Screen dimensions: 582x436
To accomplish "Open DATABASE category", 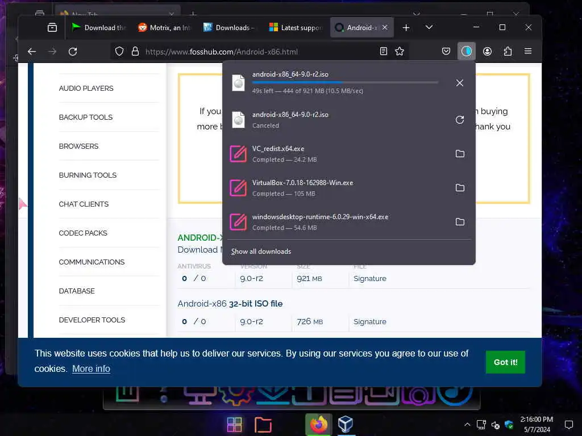I will coord(77,291).
